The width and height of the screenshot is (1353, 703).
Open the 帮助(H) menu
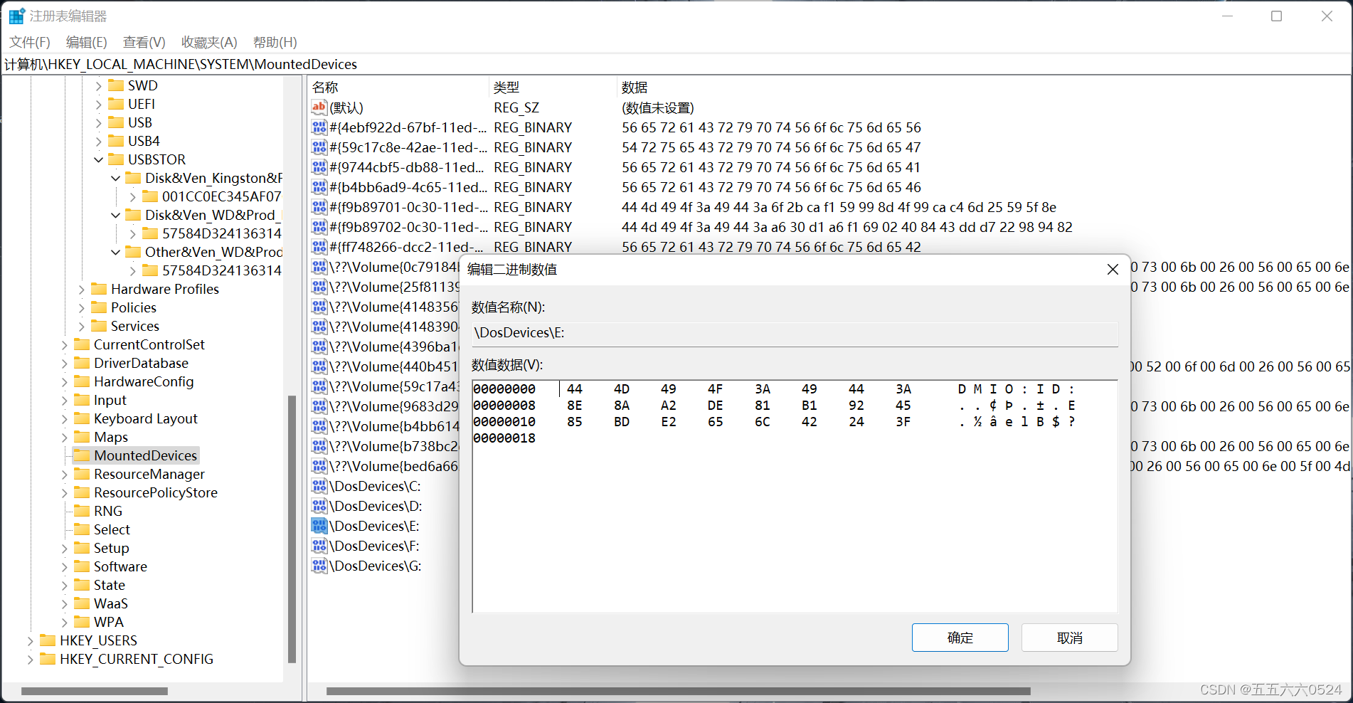[275, 42]
